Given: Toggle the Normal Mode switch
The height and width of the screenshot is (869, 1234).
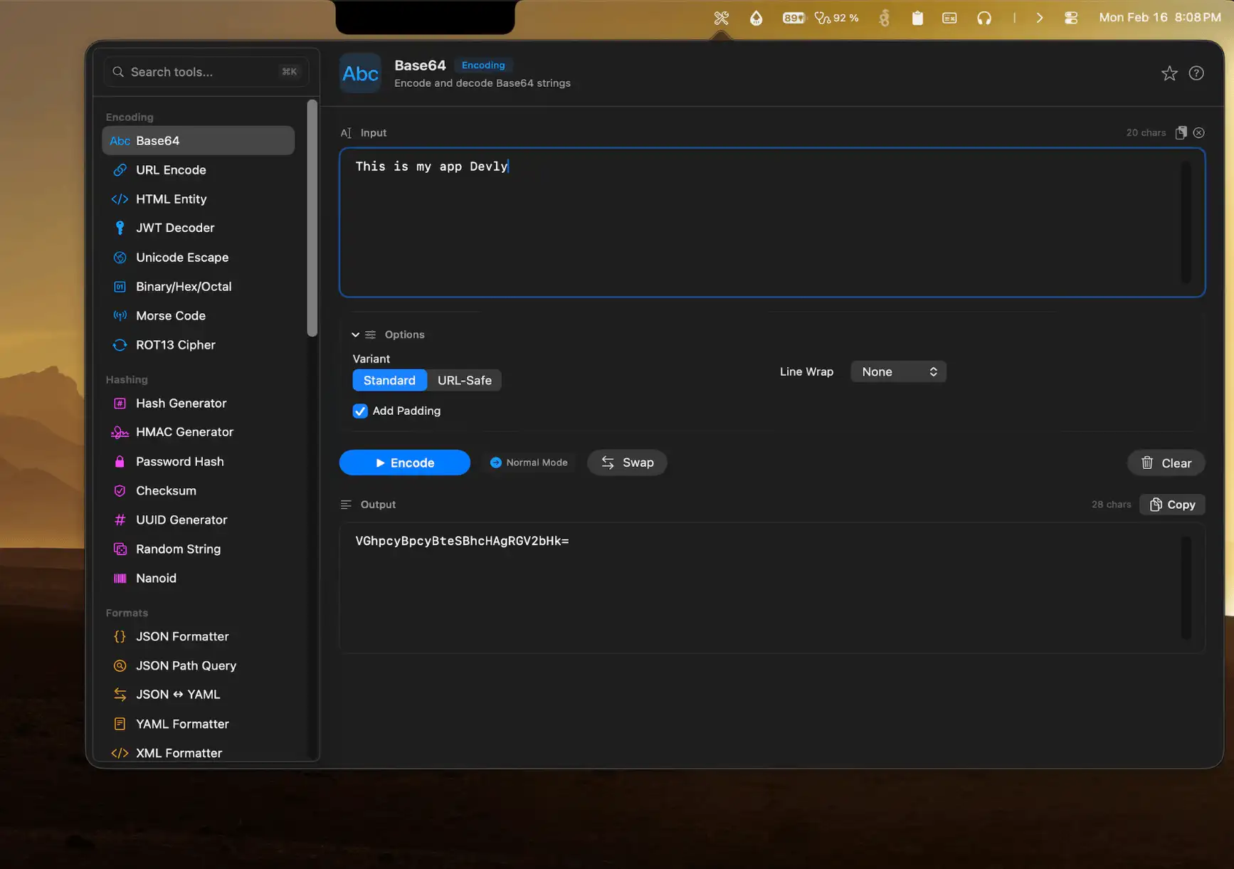Looking at the screenshot, I should [x=529, y=463].
